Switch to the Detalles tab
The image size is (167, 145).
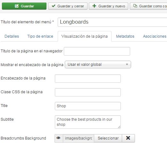(12, 36)
